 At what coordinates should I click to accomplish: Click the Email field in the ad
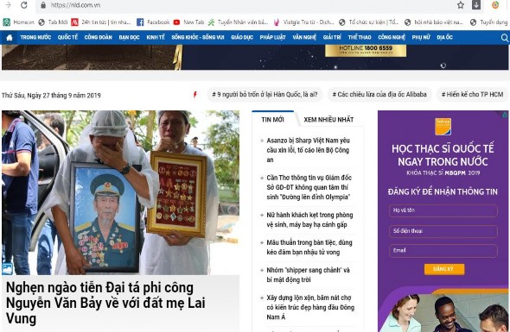443,251
